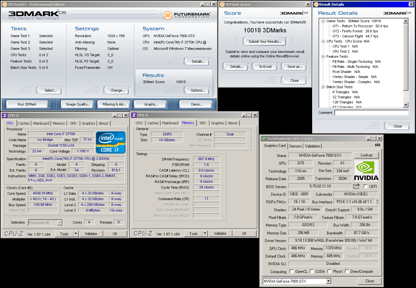Toggle the UEFI checkbox

click(x=366, y=187)
